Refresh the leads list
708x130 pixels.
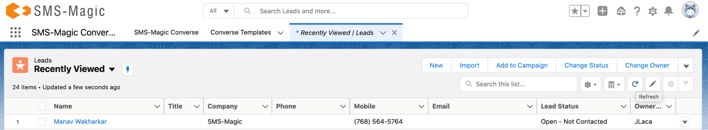[x=635, y=84]
